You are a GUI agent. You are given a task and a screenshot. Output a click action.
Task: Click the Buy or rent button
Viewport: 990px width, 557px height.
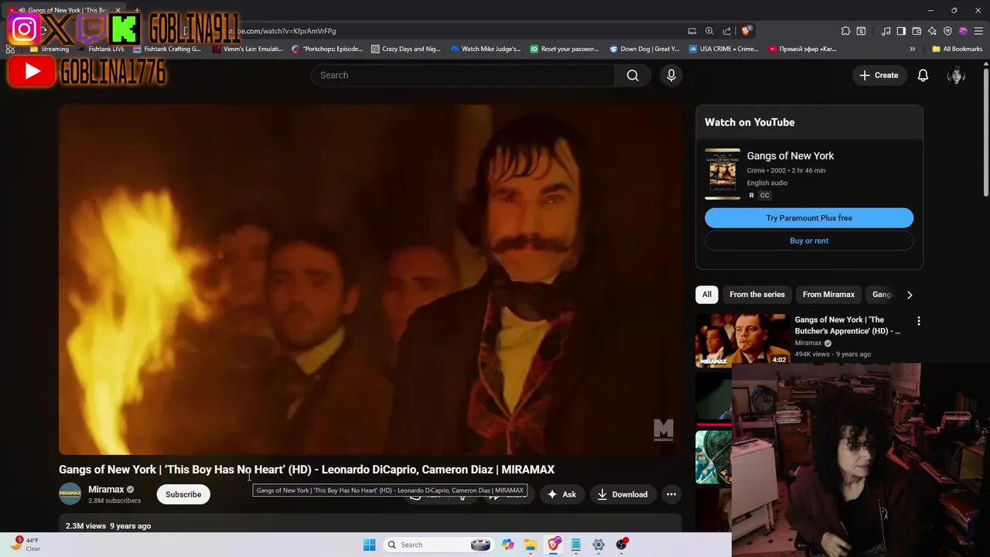click(x=809, y=241)
